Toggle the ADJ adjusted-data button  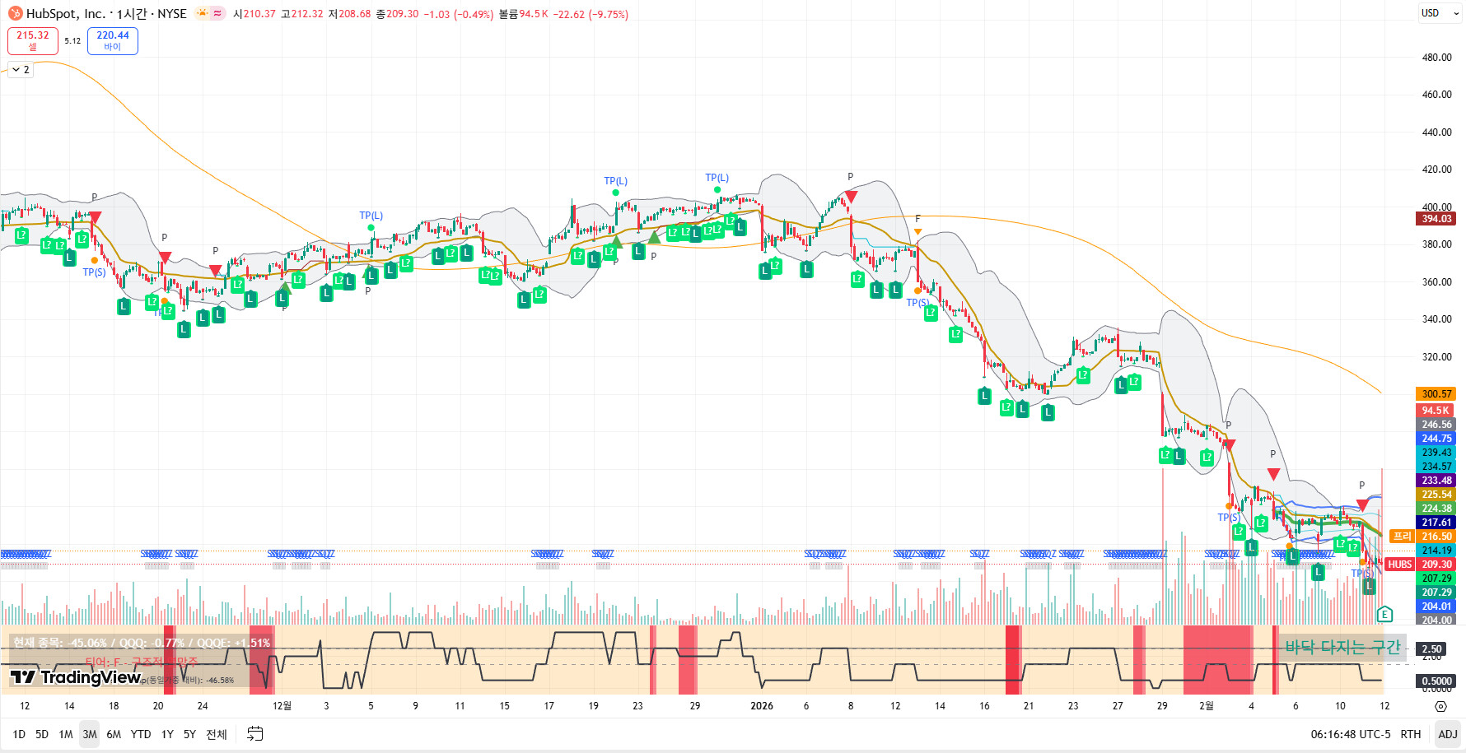pos(1448,734)
